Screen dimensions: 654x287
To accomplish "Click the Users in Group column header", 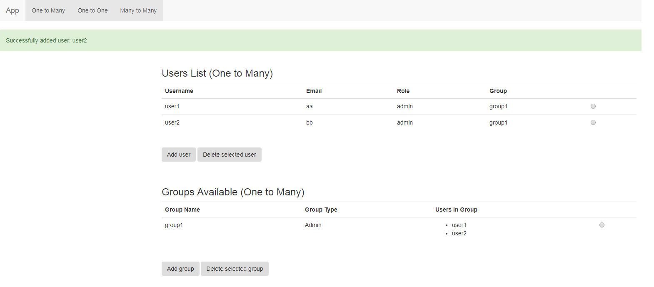I will pos(456,210).
